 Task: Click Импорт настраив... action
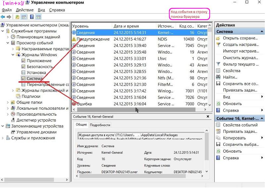(241, 51)
